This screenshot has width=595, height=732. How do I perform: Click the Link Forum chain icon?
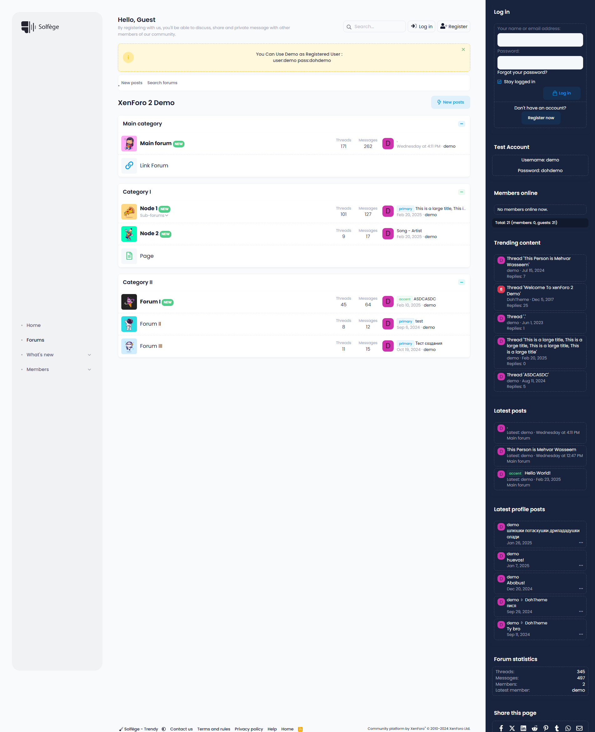(x=129, y=165)
